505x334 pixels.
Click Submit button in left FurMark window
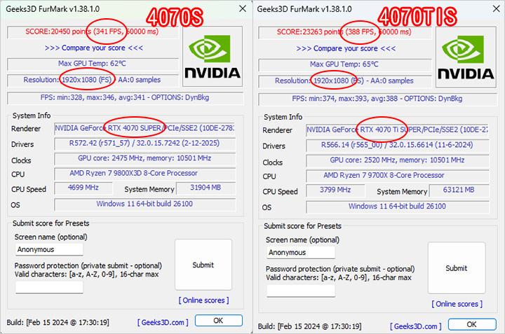click(203, 265)
